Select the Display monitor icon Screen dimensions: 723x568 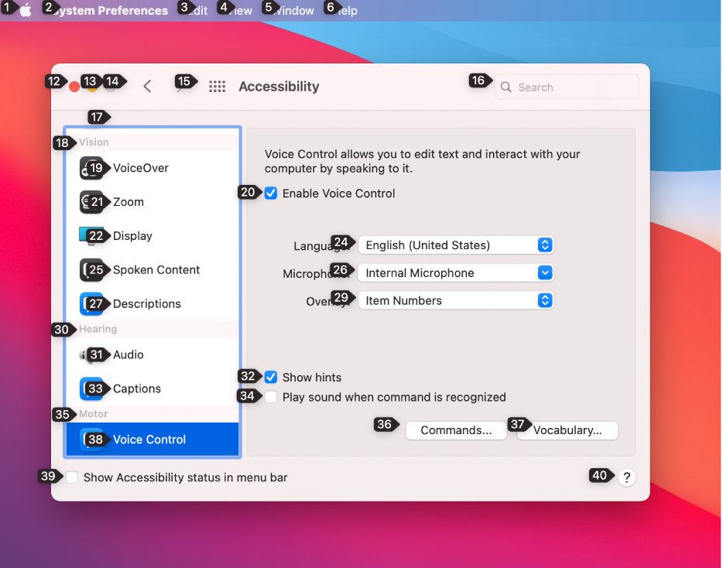91,235
